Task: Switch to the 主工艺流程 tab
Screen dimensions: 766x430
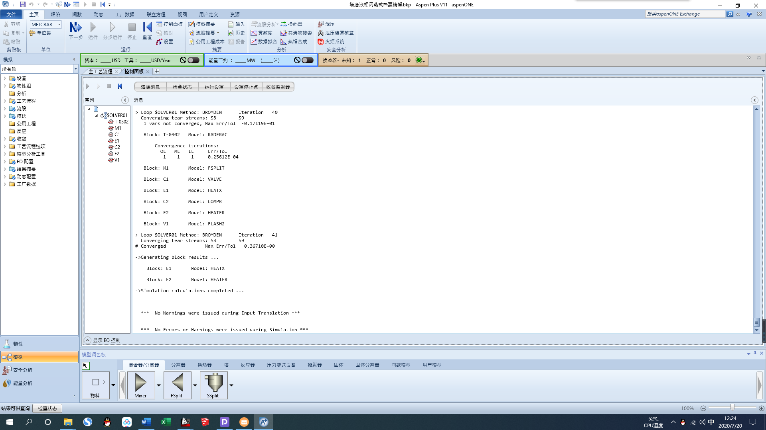Action: coord(100,72)
